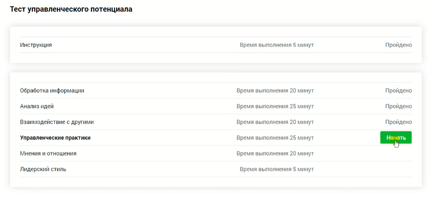This screenshot has width=437, height=200.
Task: Click the green Начать button
Action: click(395, 138)
